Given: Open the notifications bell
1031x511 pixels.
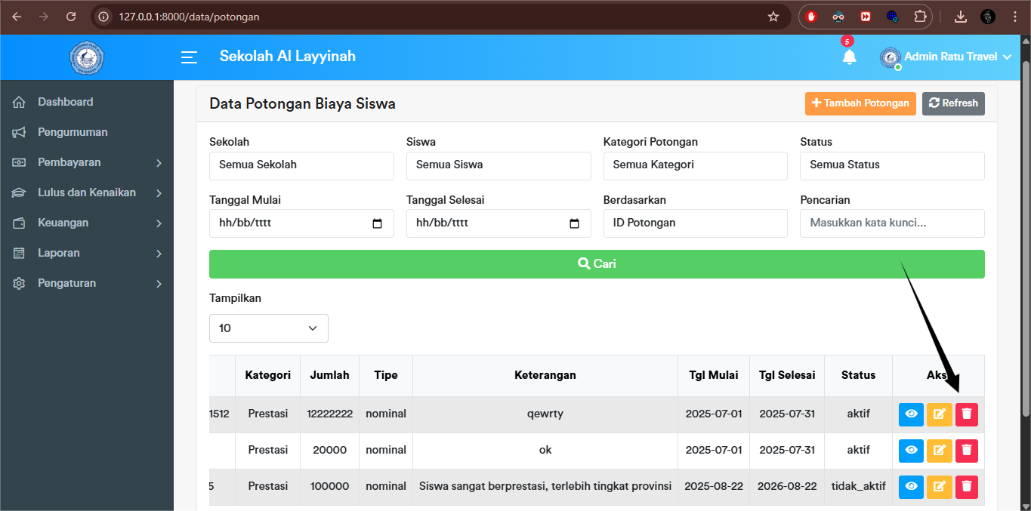Looking at the screenshot, I should tap(849, 57).
